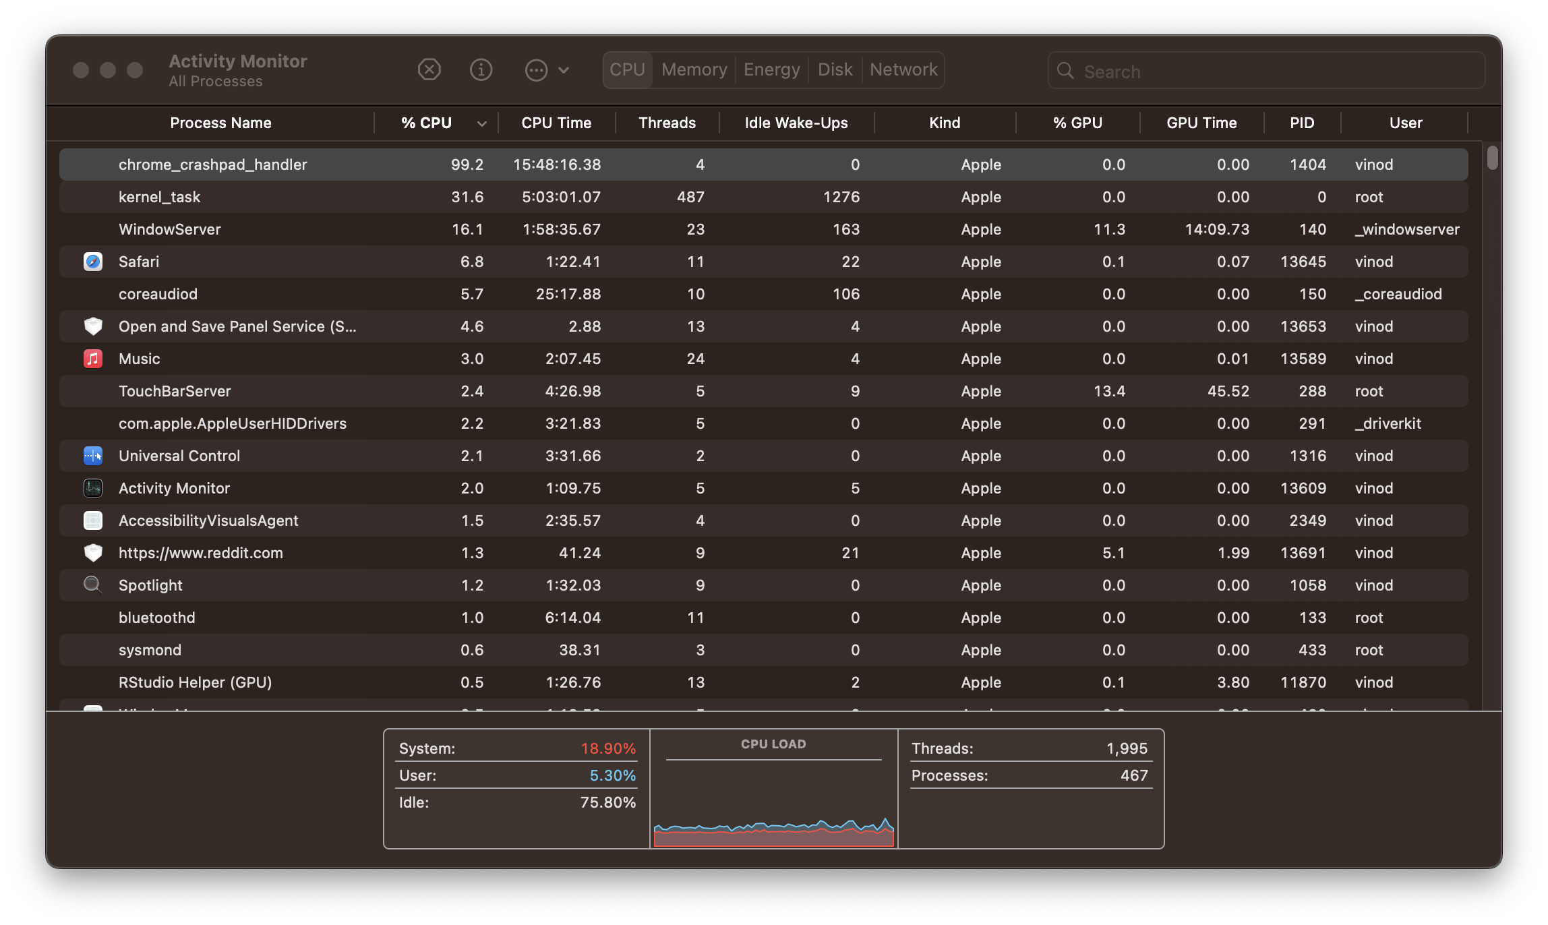Click the Spotlight magnifier icon

pos(93,585)
